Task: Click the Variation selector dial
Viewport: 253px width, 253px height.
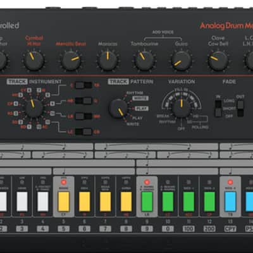Action: [x=182, y=108]
